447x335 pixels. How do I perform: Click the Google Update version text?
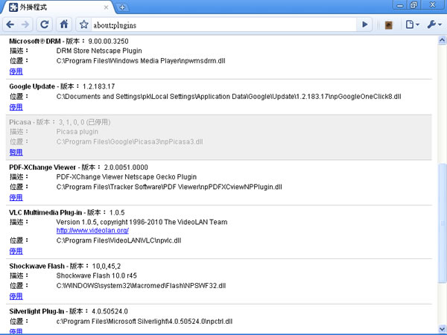point(98,86)
